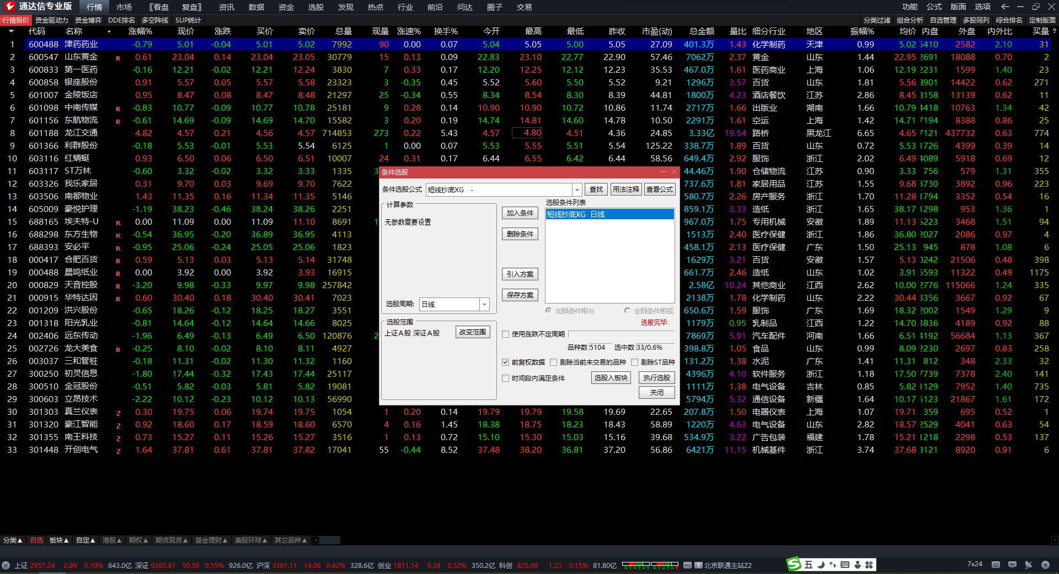Viewport: 1059px width, 574px height.
Task: Click the Tongdaxin red logo icon
Action: pos(9,7)
